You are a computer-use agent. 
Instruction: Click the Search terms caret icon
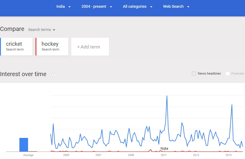tap(54, 30)
